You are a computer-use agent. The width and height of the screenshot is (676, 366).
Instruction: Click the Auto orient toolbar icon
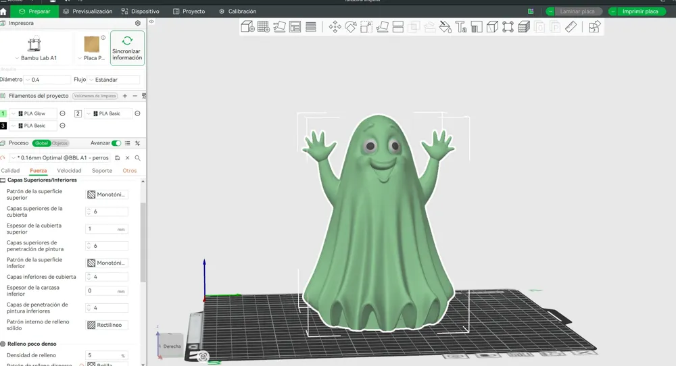[x=279, y=27]
